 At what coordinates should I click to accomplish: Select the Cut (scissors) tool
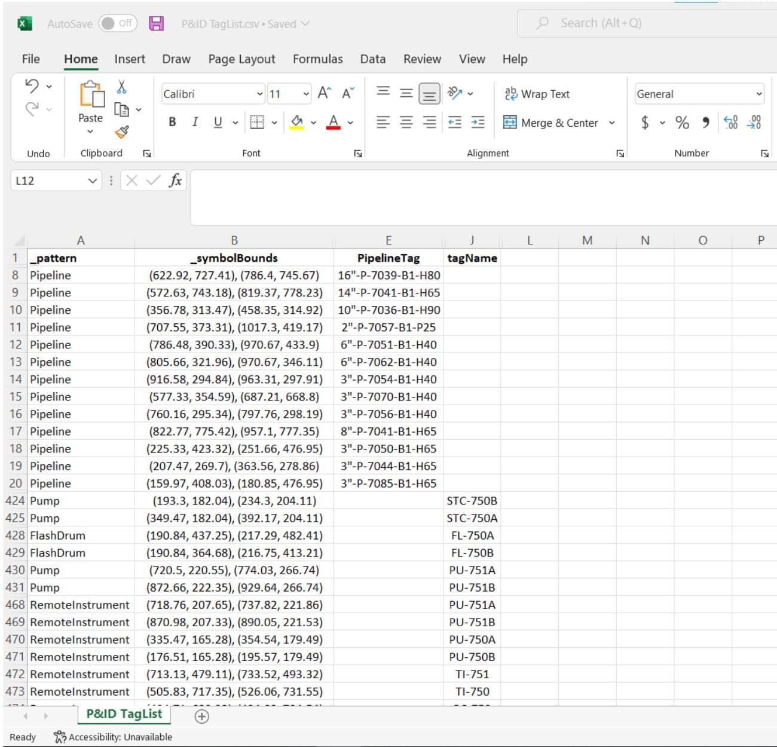pos(121,87)
